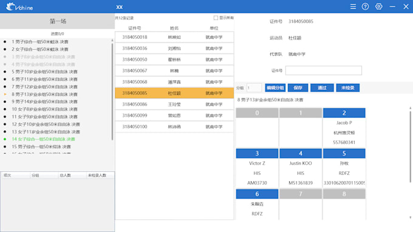Select lane 8 header
Image resolution: width=413 pixels, height=232 pixels.
344,194
